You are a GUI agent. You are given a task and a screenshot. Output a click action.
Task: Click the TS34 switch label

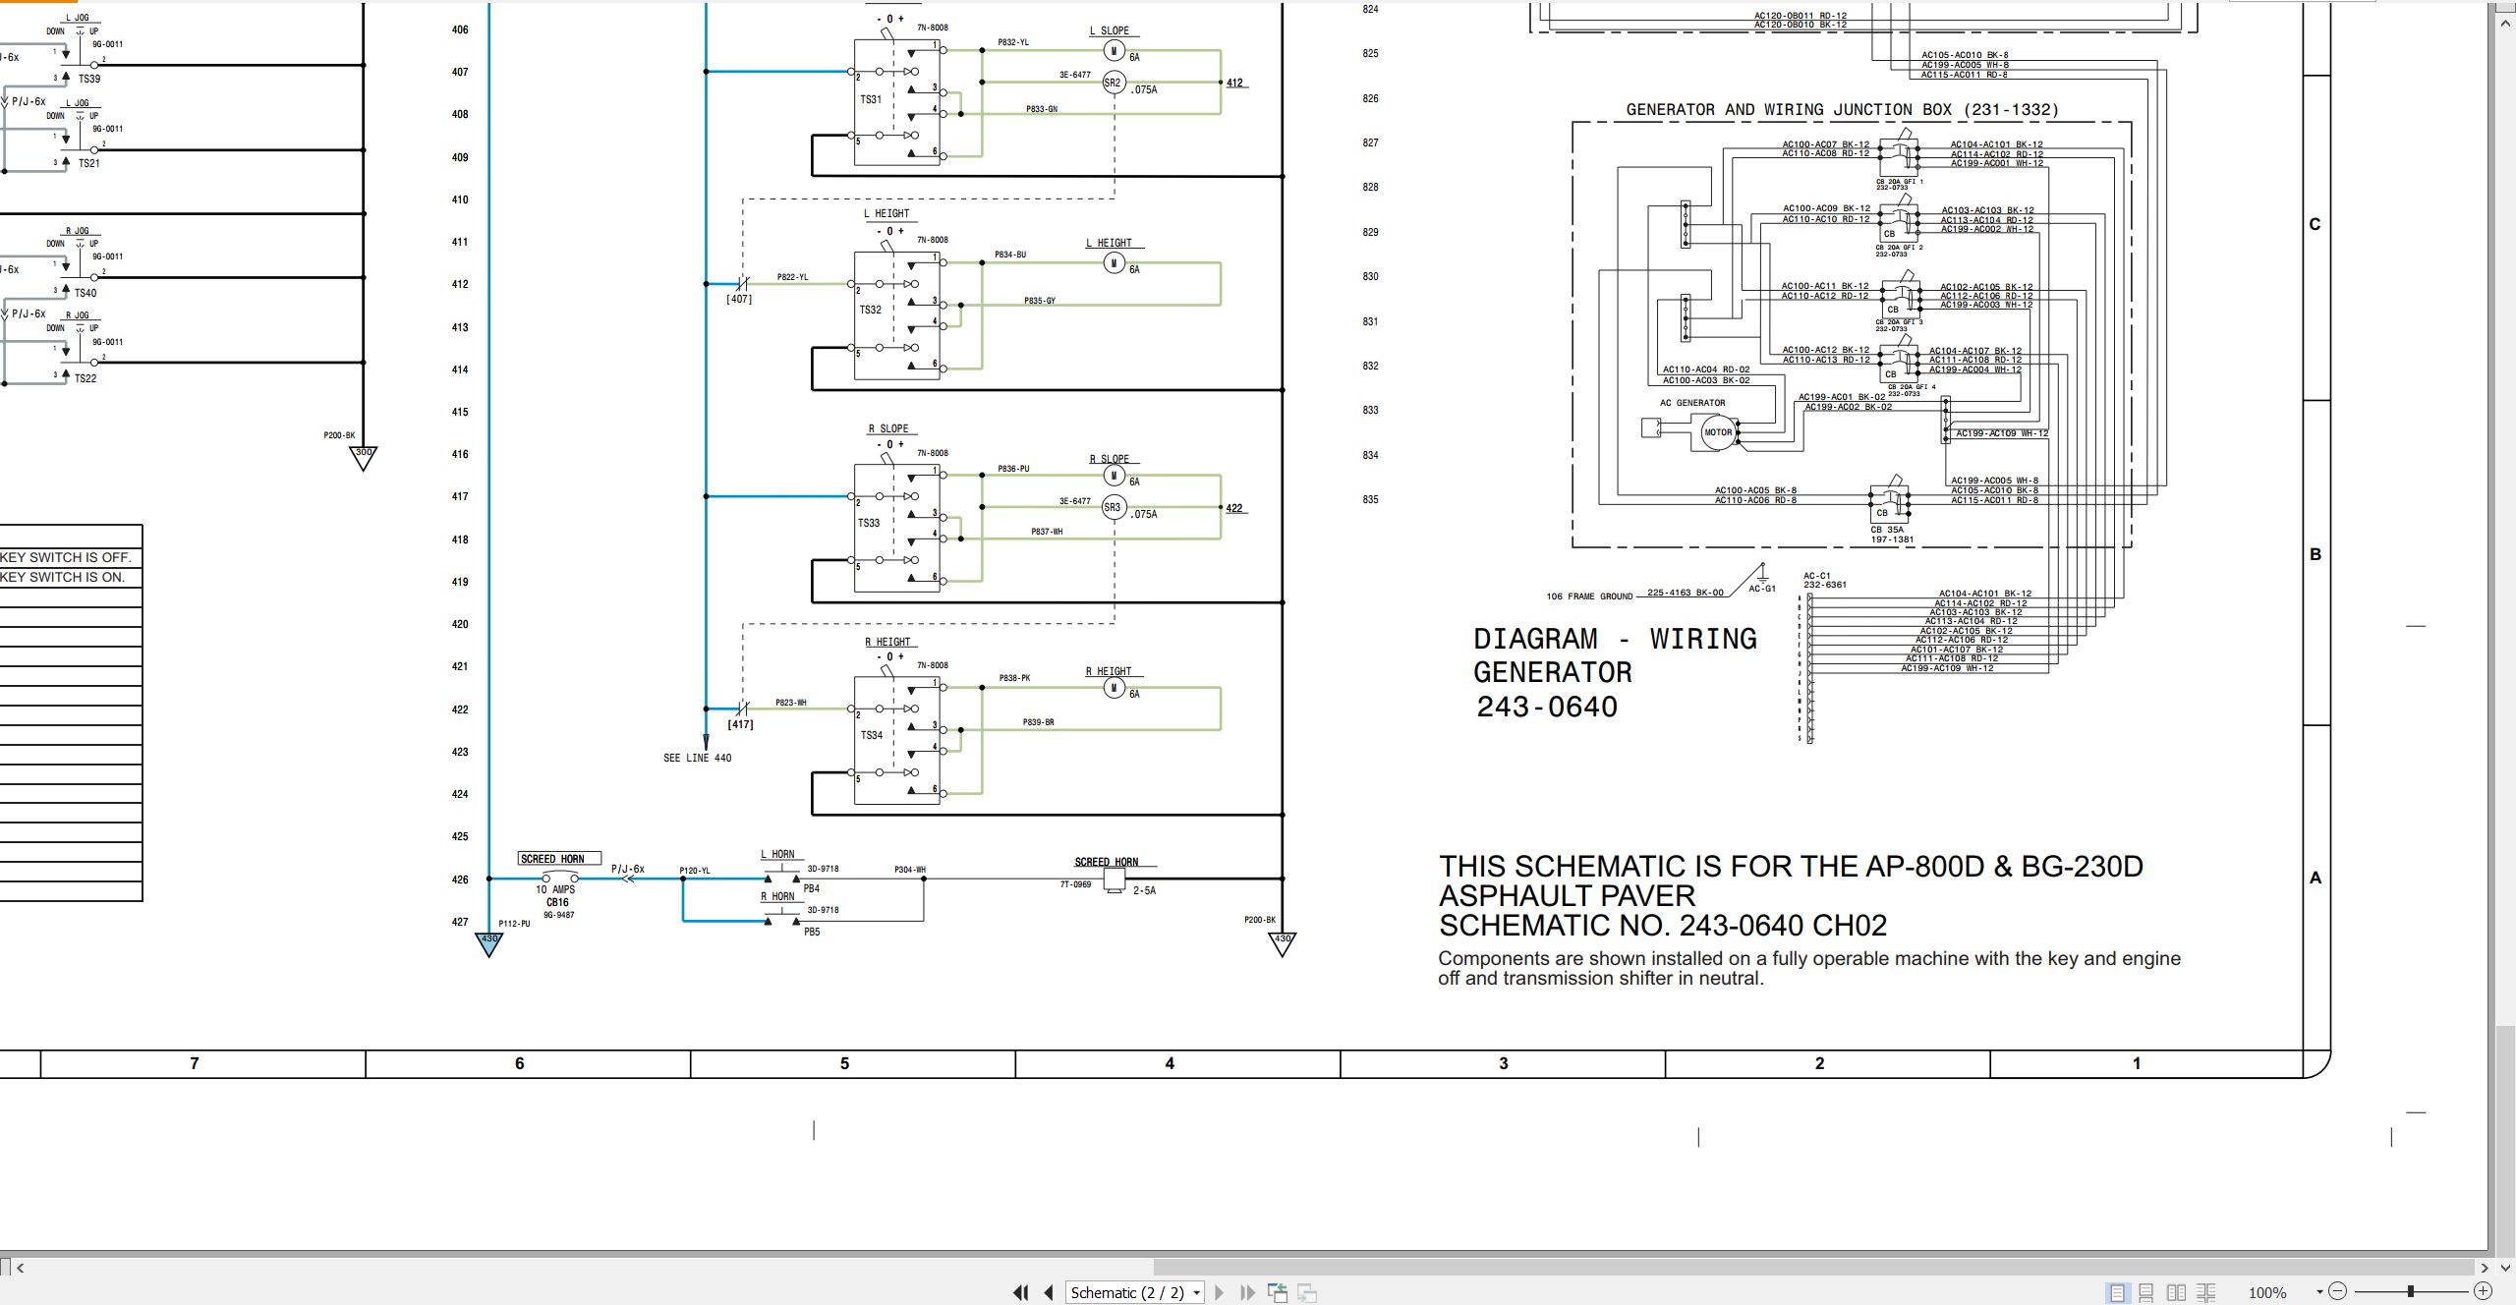pos(872,735)
